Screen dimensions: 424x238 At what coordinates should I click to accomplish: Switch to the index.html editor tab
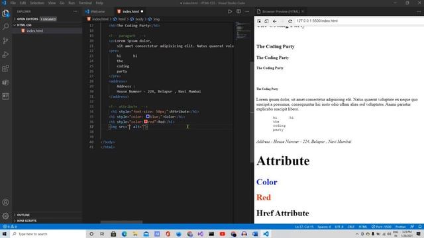[131, 12]
